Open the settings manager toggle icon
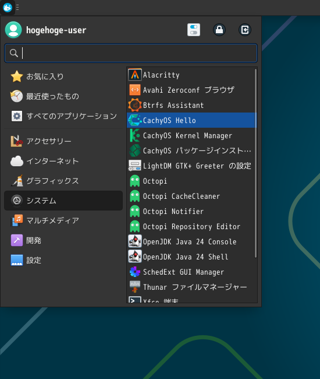 pyautogui.click(x=194, y=30)
